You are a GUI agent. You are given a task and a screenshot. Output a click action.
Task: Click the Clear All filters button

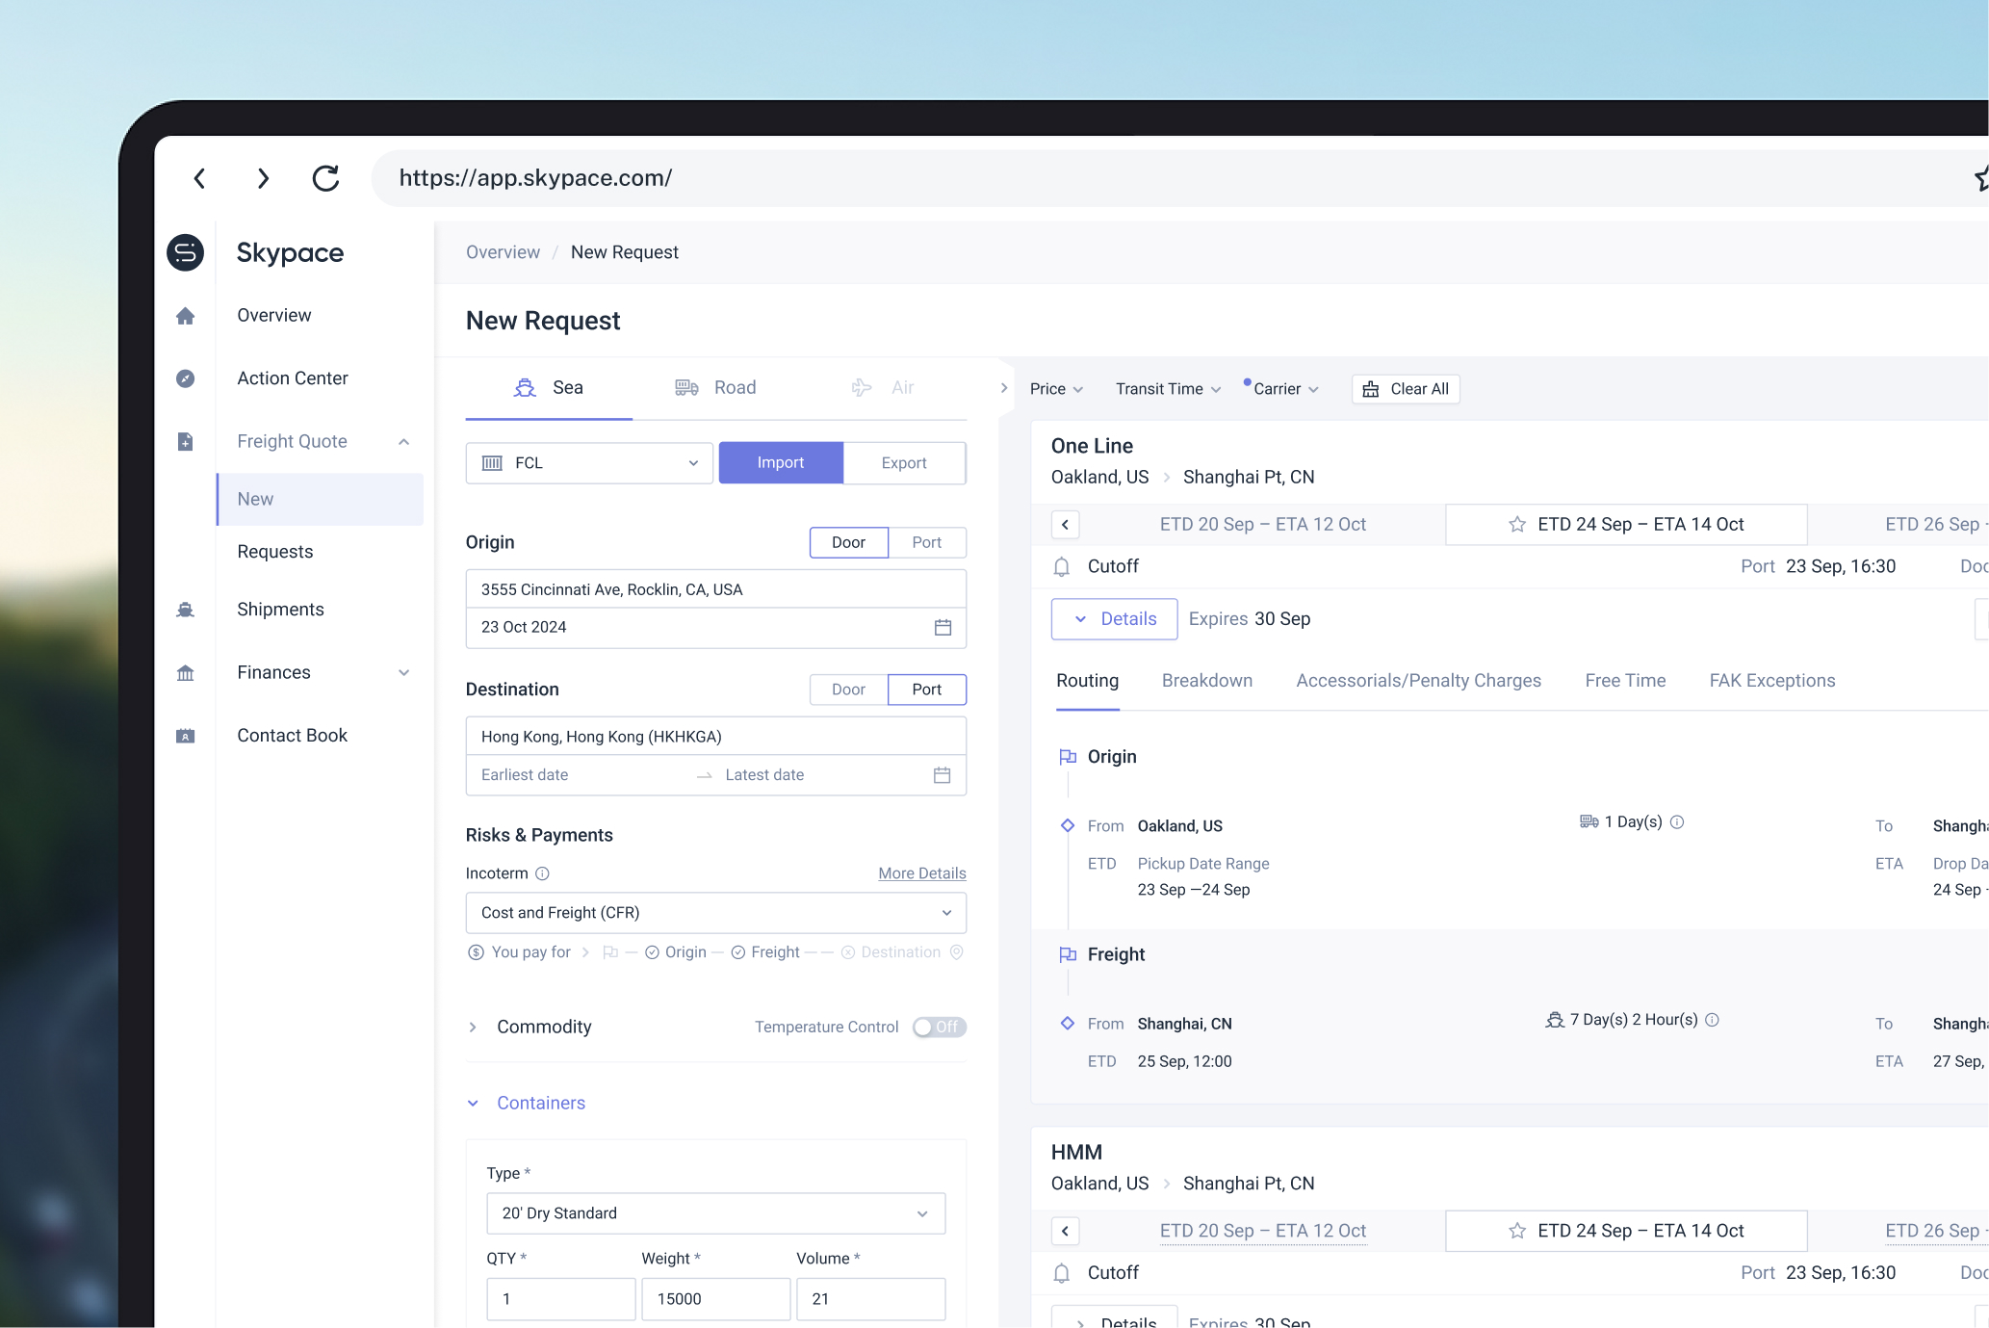coord(1406,389)
